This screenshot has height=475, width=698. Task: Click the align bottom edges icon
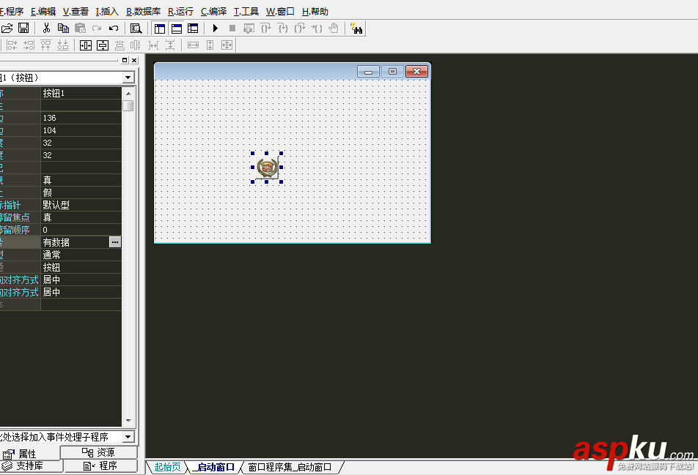[63, 45]
